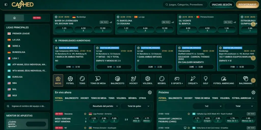Select boosted 3.00 odds for Cannon goalscorer
261x130 pixels.
196,67
